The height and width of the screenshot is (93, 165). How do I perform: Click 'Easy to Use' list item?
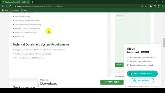tap(20, 37)
